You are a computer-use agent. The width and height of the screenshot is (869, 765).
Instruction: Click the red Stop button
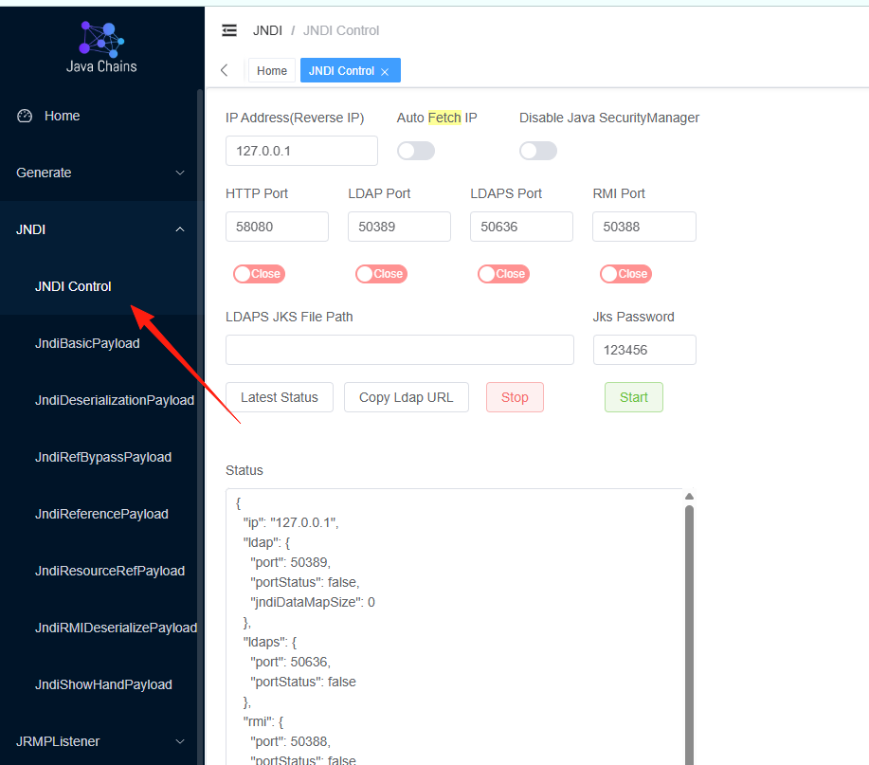coord(515,397)
